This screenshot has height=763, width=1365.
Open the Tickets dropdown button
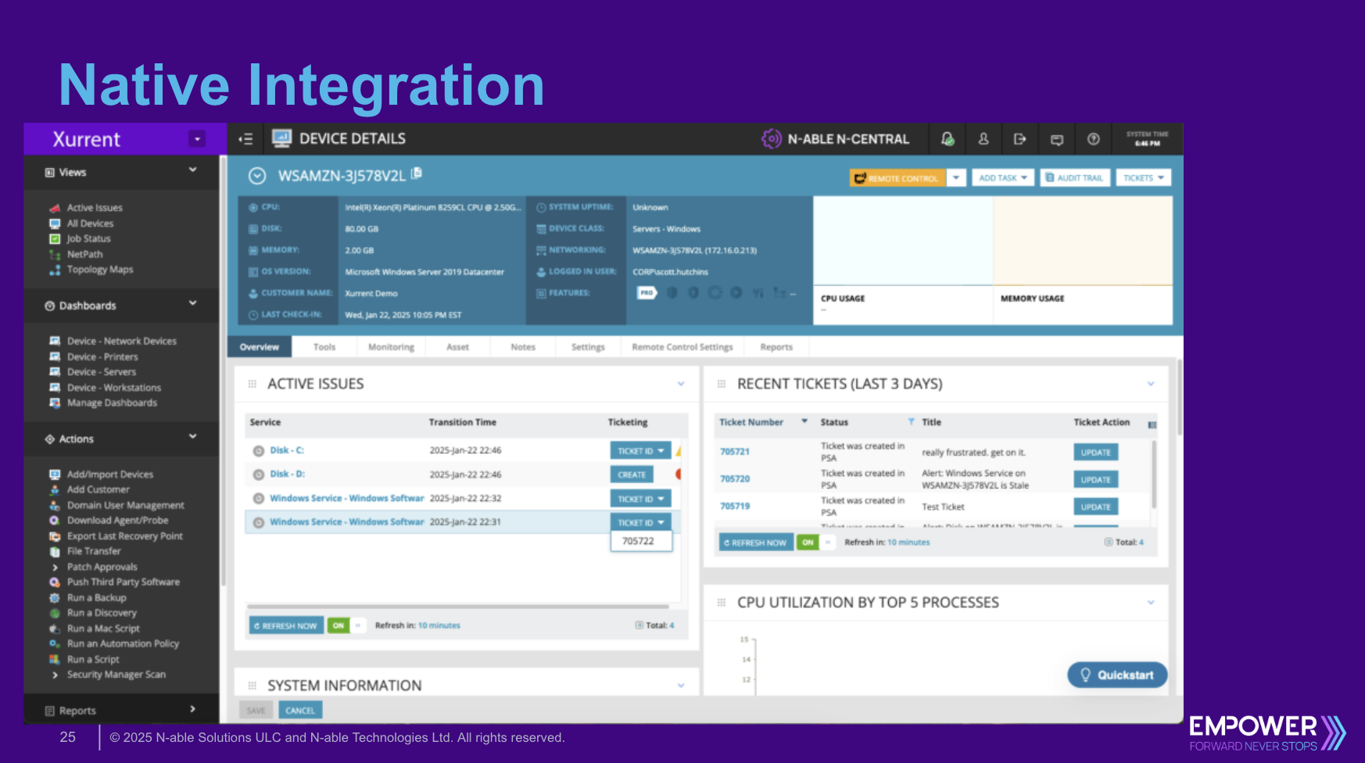point(1143,178)
